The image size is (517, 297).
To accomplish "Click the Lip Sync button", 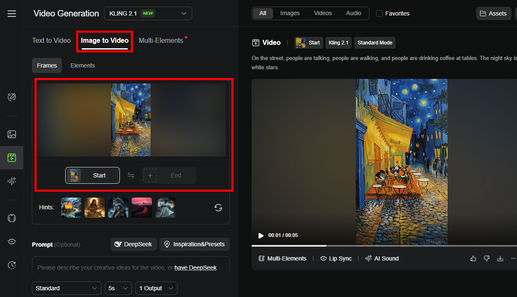I will tap(336, 258).
